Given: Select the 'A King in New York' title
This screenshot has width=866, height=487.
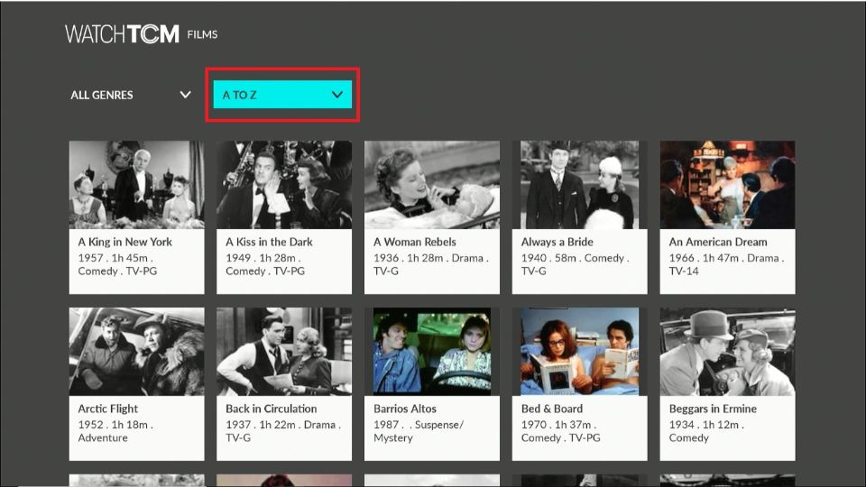Looking at the screenshot, I should click(x=124, y=242).
